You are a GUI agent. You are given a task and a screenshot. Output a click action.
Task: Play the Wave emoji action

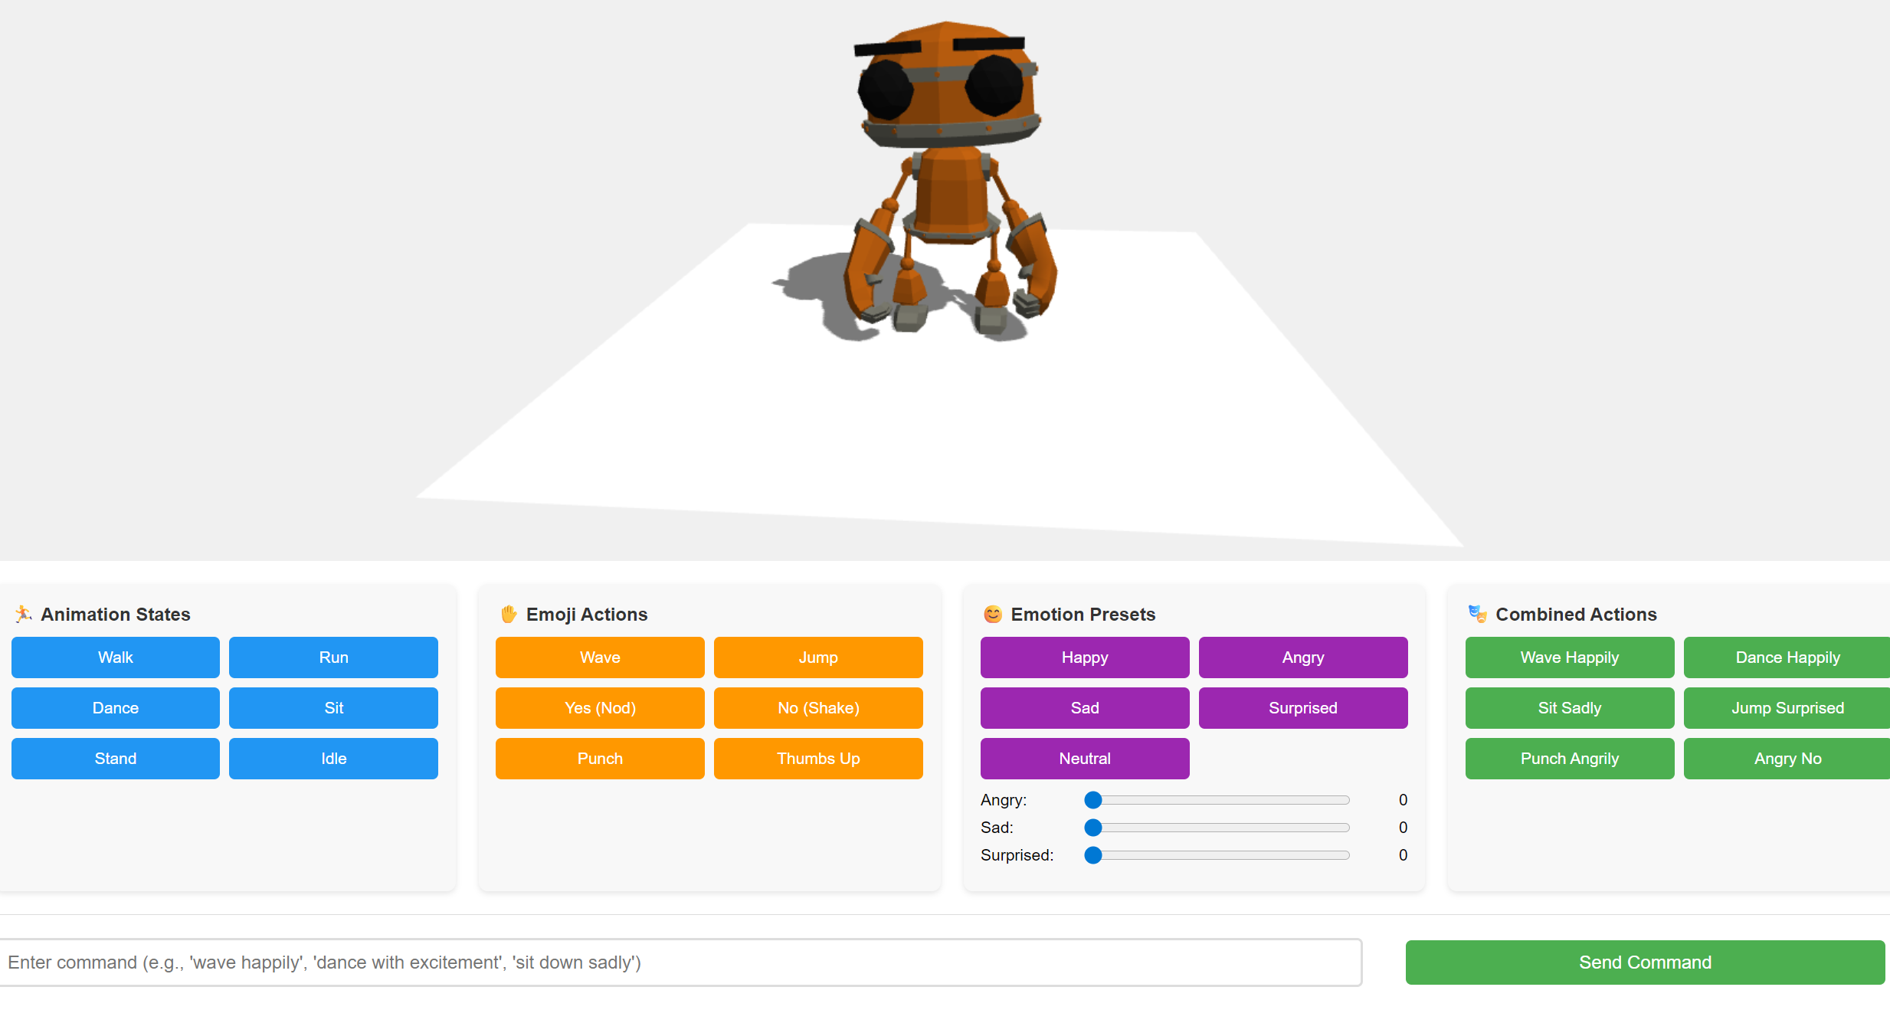[x=600, y=657]
